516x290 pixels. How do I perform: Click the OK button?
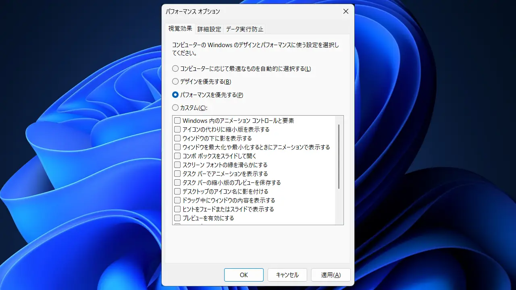[x=244, y=275]
